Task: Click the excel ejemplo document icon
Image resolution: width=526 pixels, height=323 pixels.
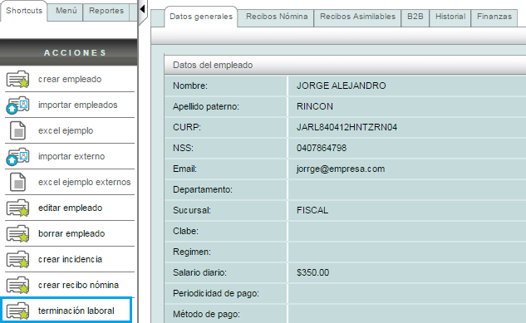Action: coord(17,130)
